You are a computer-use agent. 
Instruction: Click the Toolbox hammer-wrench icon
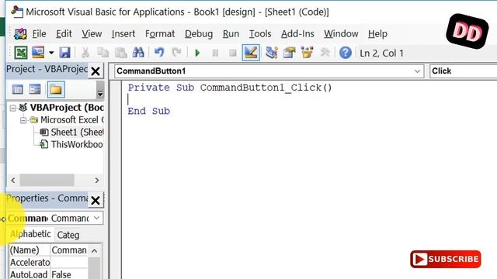[325, 53]
